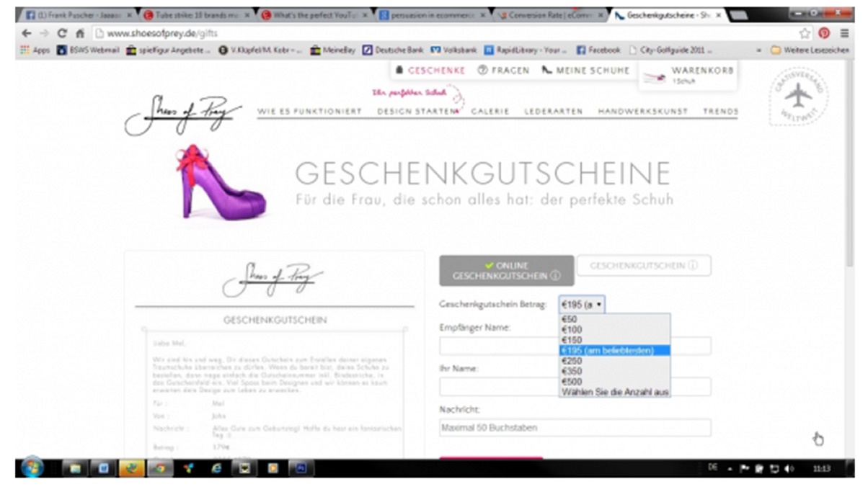Image resolution: width=868 pixels, height=492 pixels.
Task: Open the Handwerkskunst navigation item
Action: click(x=643, y=112)
